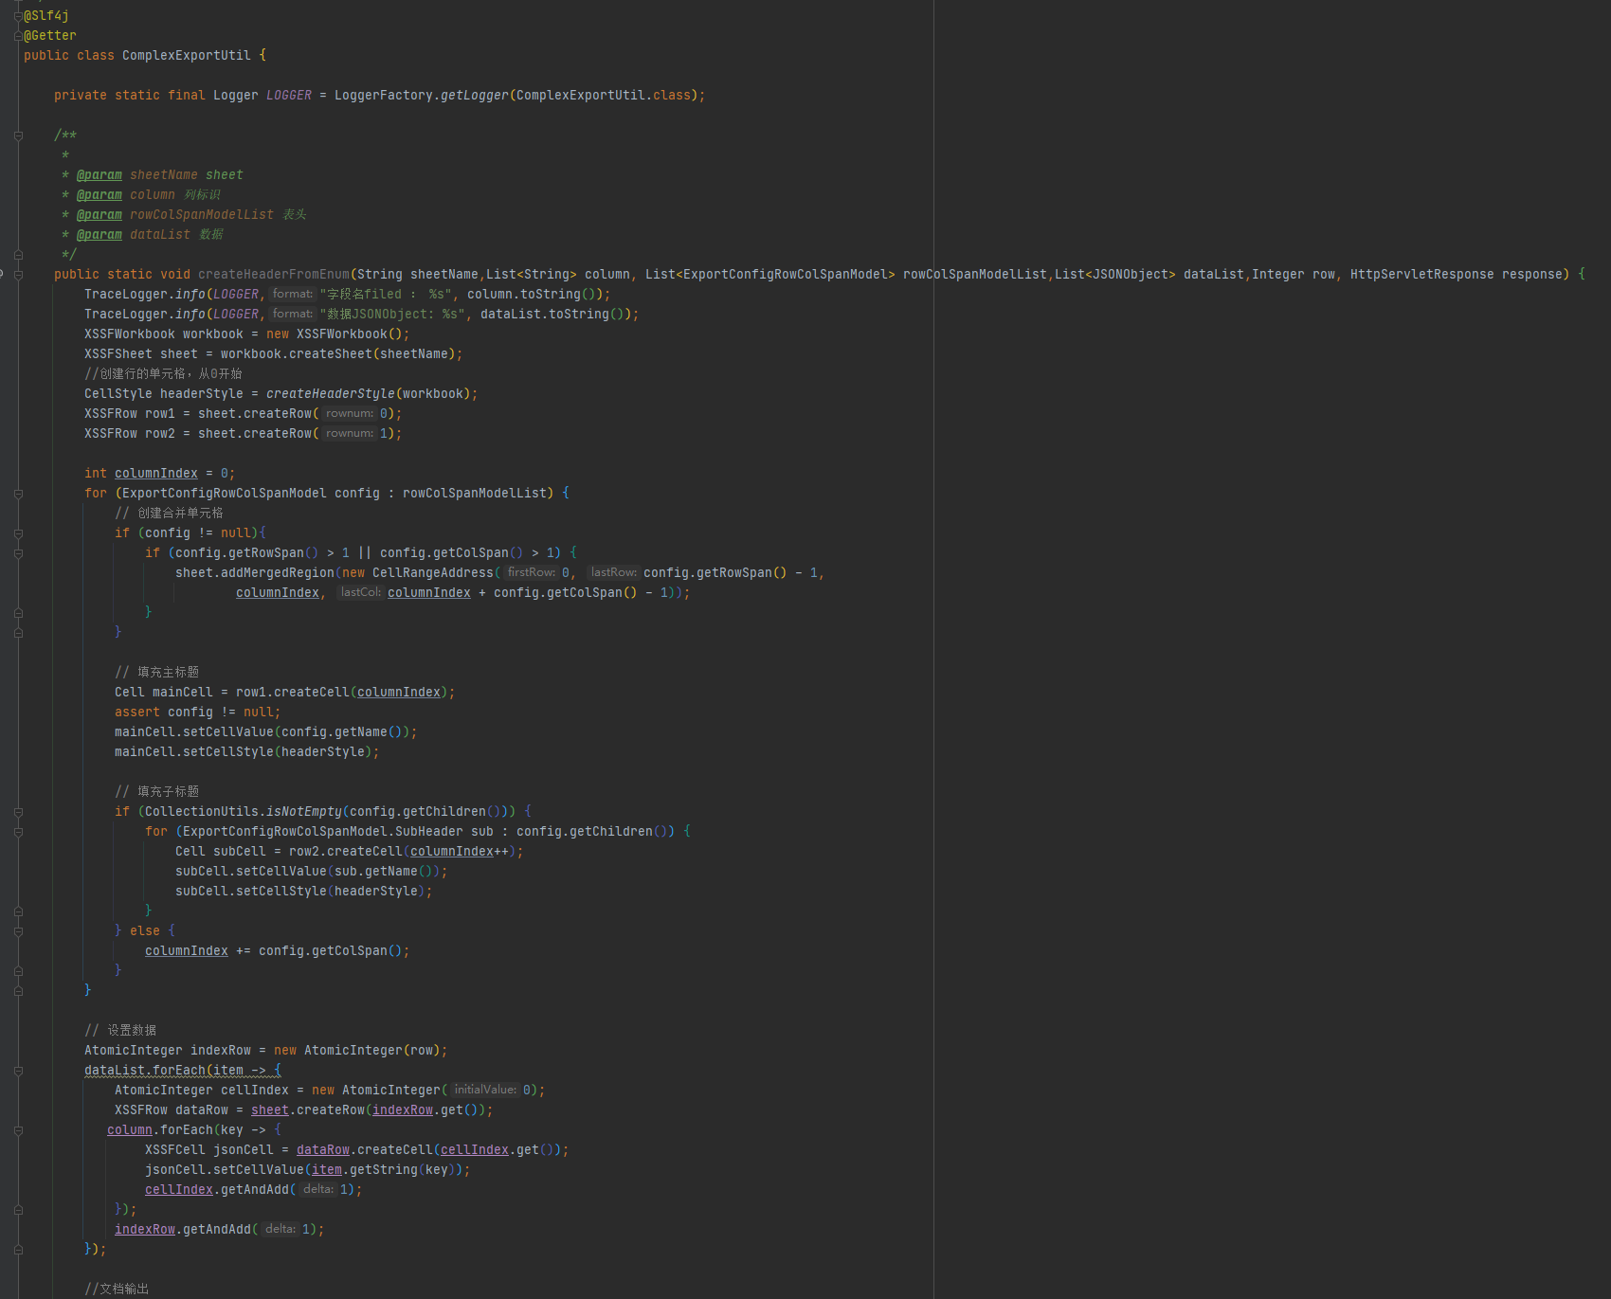Fold the dataList.forEach lambda block

(18, 1071)
